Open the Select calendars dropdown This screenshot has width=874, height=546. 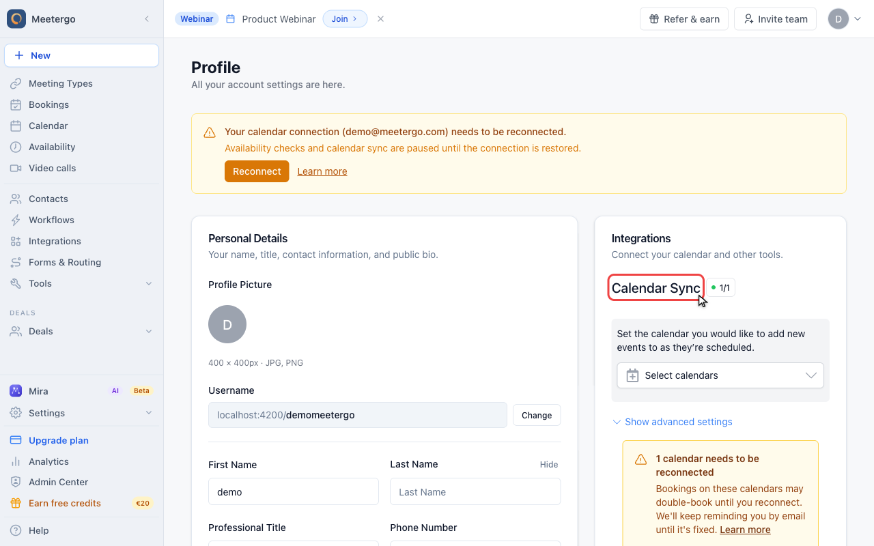pos(720,375)
